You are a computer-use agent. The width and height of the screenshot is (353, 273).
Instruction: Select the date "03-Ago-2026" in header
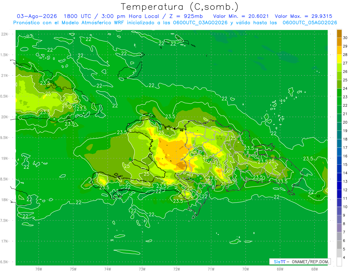click(37, 16)
